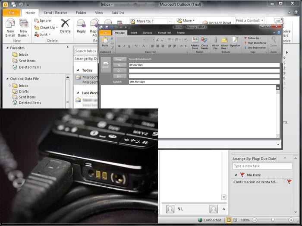
Task: Click category box on Confirmacion de venta task
Action: coord(285,181)
